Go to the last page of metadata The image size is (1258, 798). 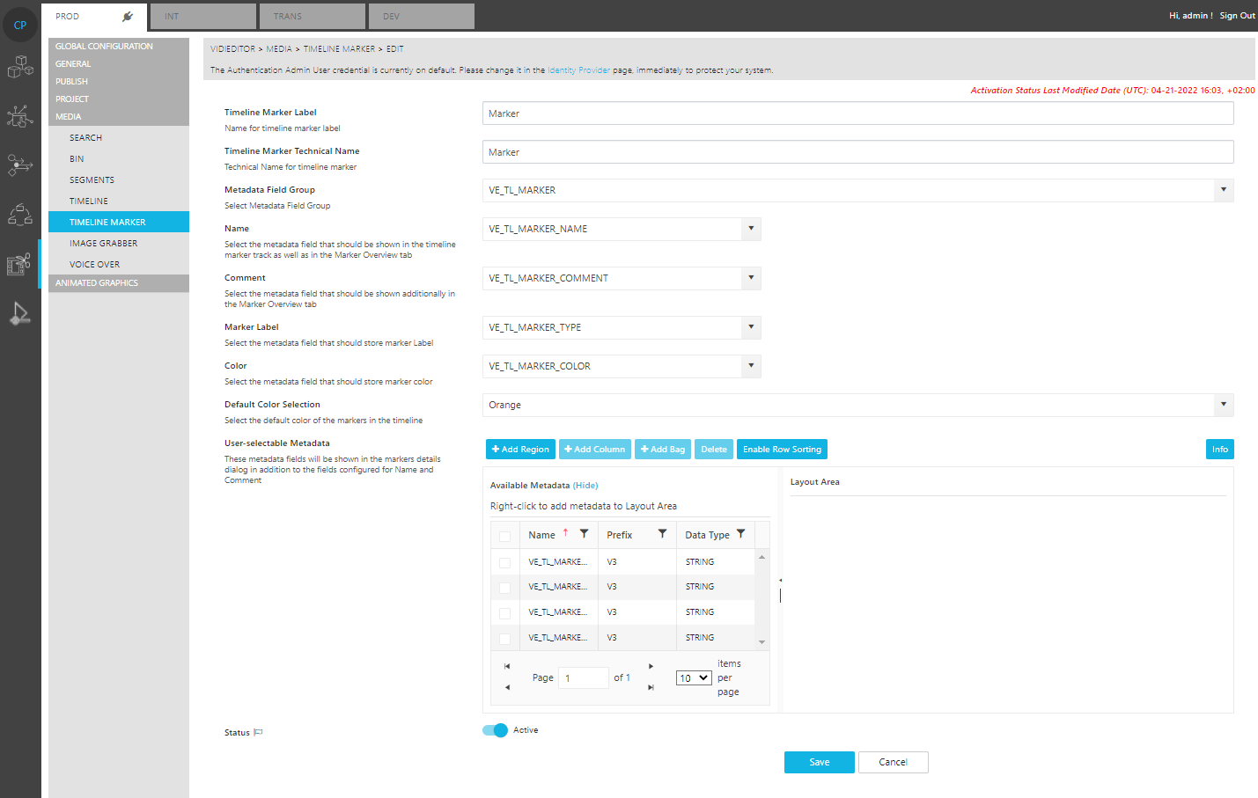(x=651, y=687)
